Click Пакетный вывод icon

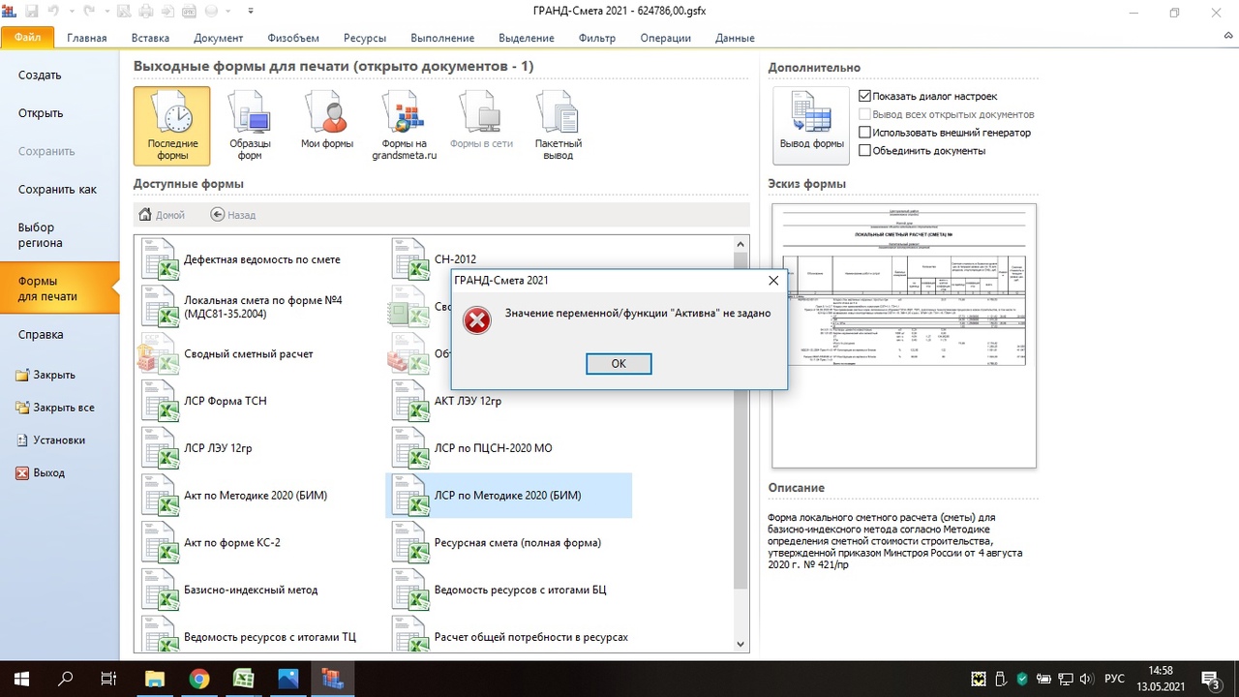coord(558,126)
